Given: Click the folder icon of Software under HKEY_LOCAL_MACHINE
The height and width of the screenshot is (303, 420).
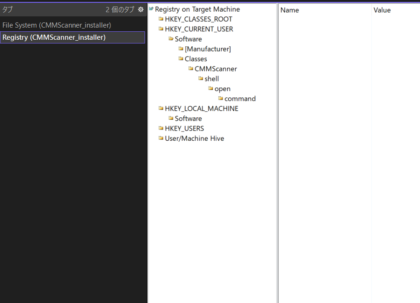Looking at the screenshot, I should click(171, 118).
